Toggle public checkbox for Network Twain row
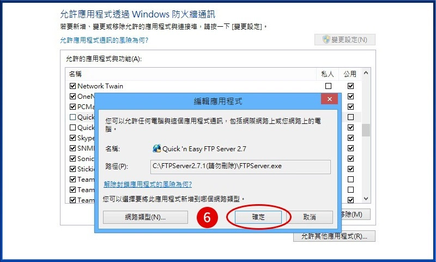Image resolution: width=436 pixels, height=262 pixels. coord(350,86)
